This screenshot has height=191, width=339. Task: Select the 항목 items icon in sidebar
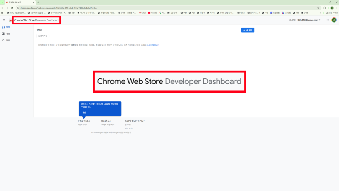tap(3, 27)
